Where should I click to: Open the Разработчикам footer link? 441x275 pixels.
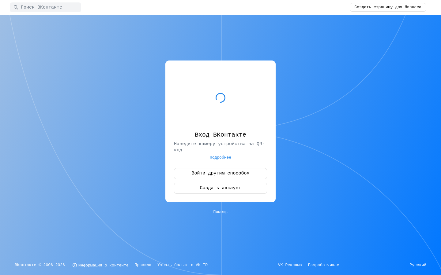click(x=324, y=265)
